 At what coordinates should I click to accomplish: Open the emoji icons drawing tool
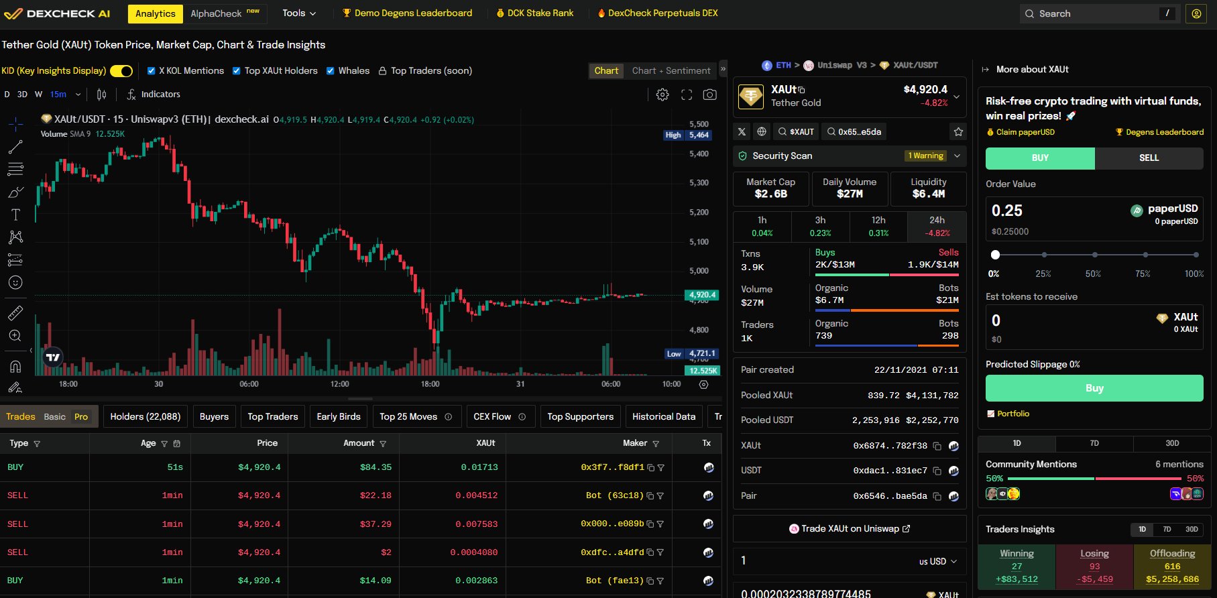tap(15, 282)
